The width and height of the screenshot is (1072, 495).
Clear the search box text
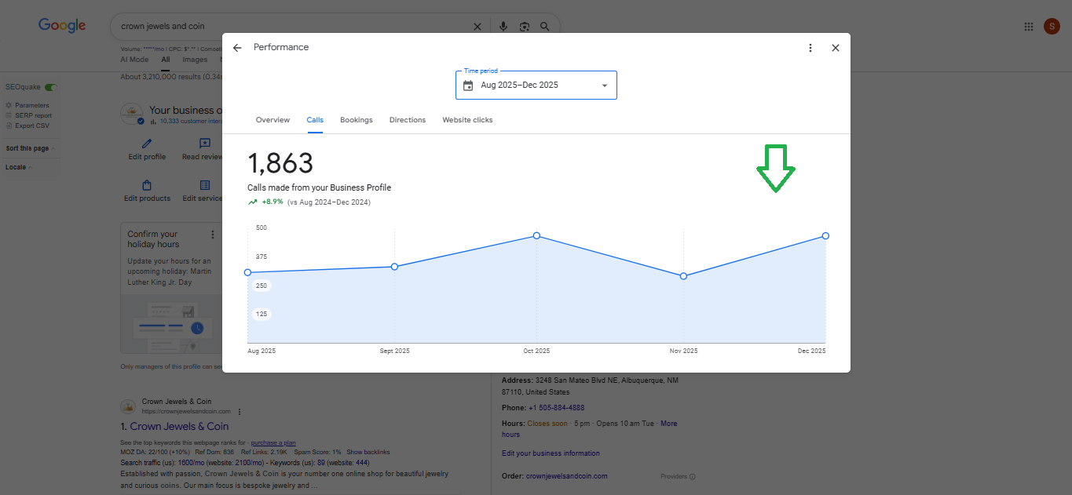pos(477,27)
